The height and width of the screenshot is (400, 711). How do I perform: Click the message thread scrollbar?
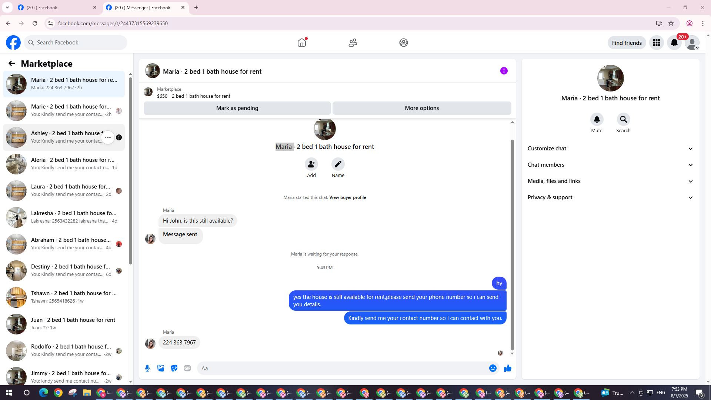tap(512, 244)
